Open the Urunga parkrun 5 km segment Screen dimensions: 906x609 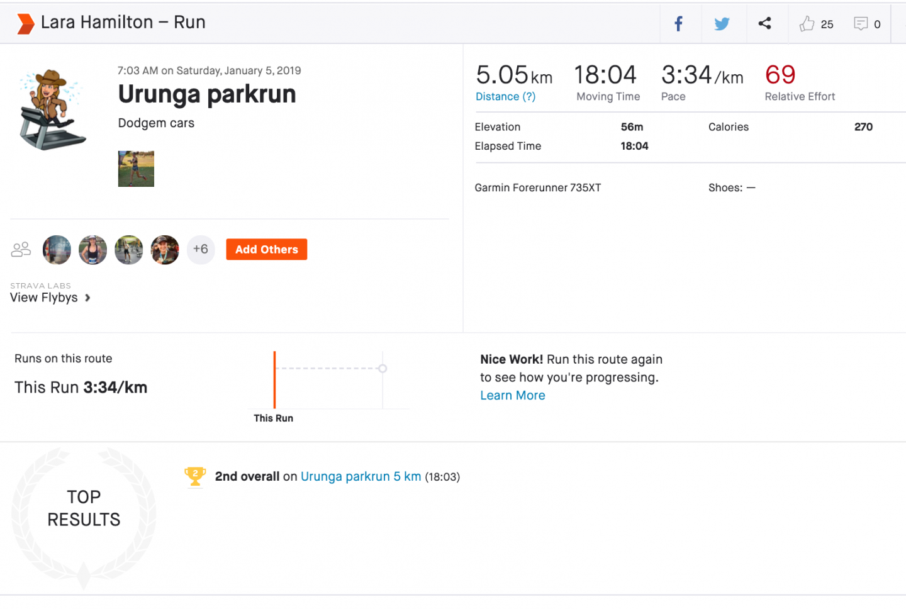pyautogui.click(x=361, y=476)
